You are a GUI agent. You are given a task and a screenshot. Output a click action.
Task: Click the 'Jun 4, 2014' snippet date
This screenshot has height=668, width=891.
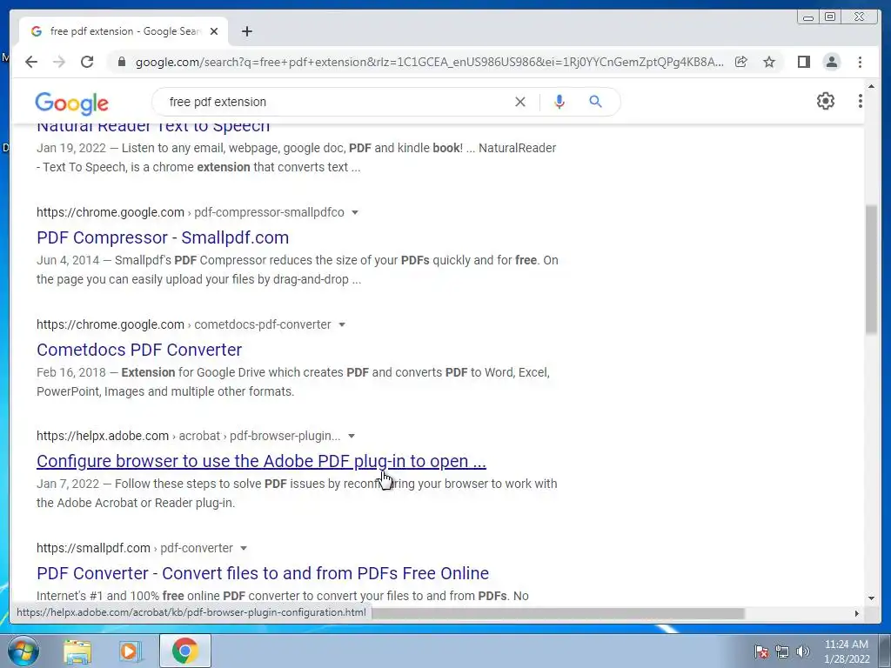tap(68, 260)
